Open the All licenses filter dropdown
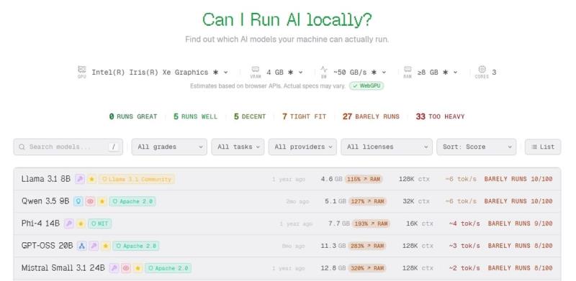Viewport: 576px width, 281px height. click(x=387, y=147)
